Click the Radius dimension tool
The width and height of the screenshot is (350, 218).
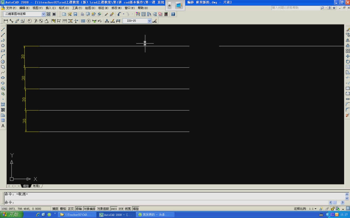pyautogui.click(x=30, y=21)
